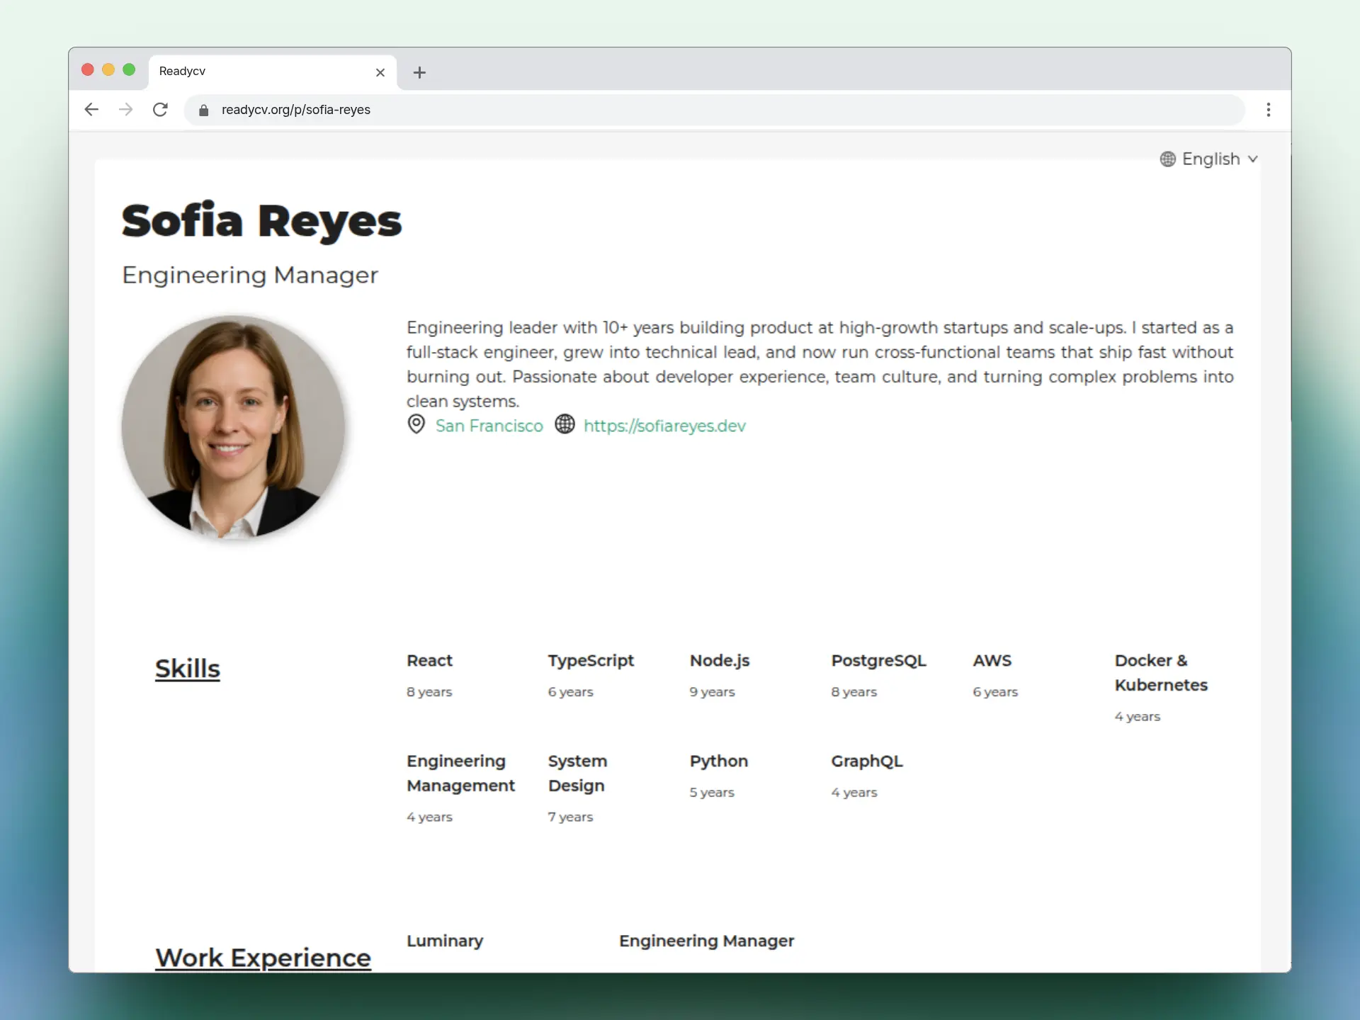The height and width of the screenshot is (1020, 1360).
Task: Click the globe icon next to English
Action: 1167,159
